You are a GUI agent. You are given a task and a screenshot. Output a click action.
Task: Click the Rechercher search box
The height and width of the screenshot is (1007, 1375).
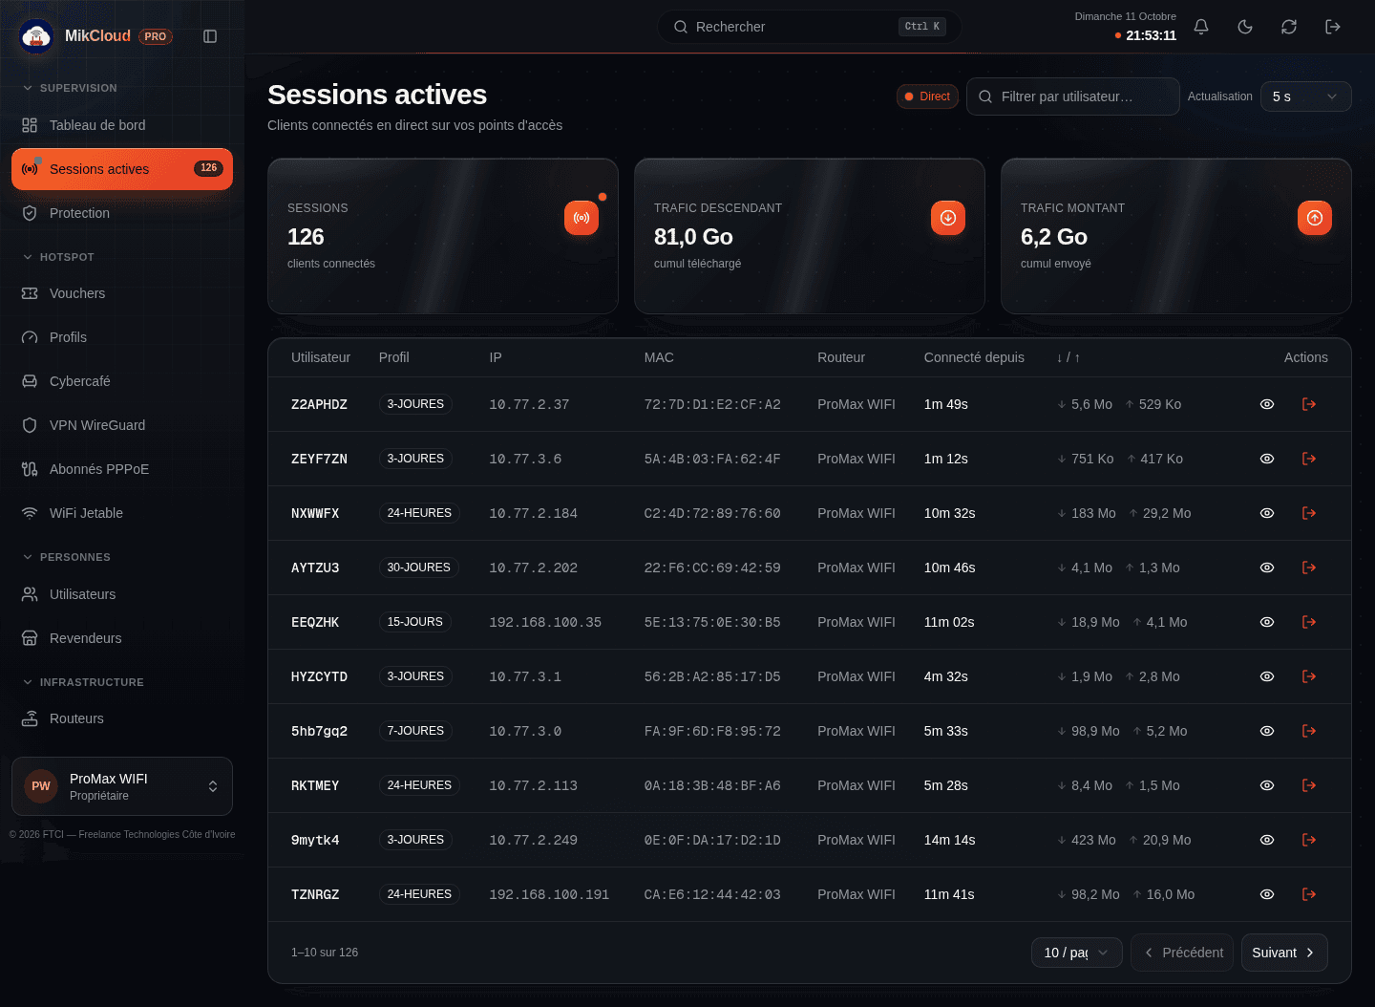(x=810, y=27)
